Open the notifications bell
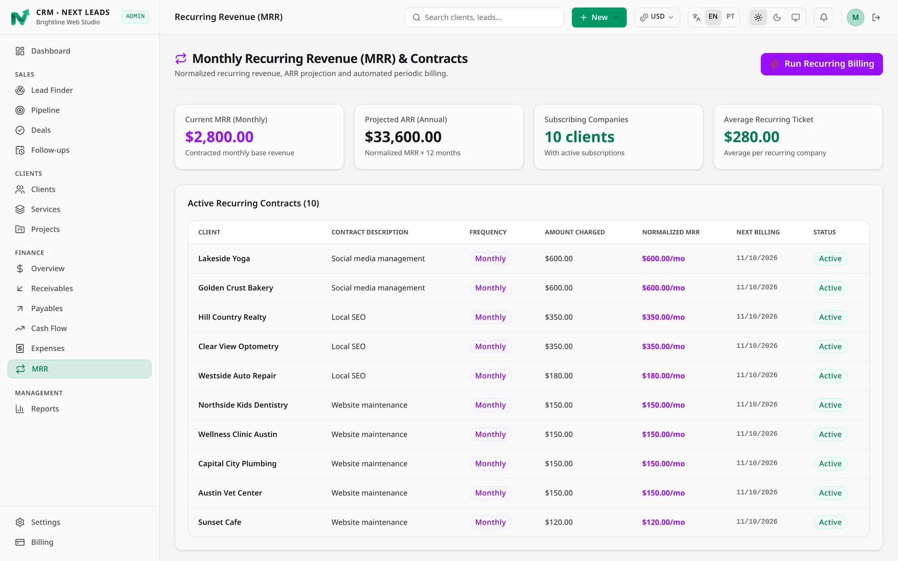898x561 pixels. tap(823, 18)
